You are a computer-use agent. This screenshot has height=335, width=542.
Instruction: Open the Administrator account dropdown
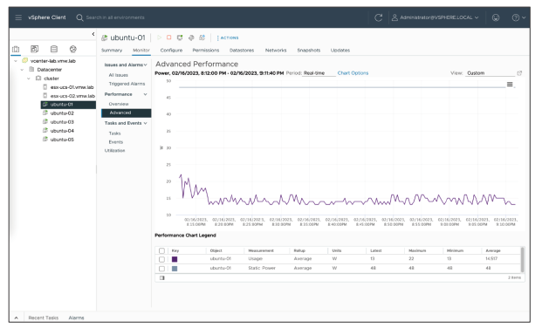pyautogui.click(x=439, y=17)
